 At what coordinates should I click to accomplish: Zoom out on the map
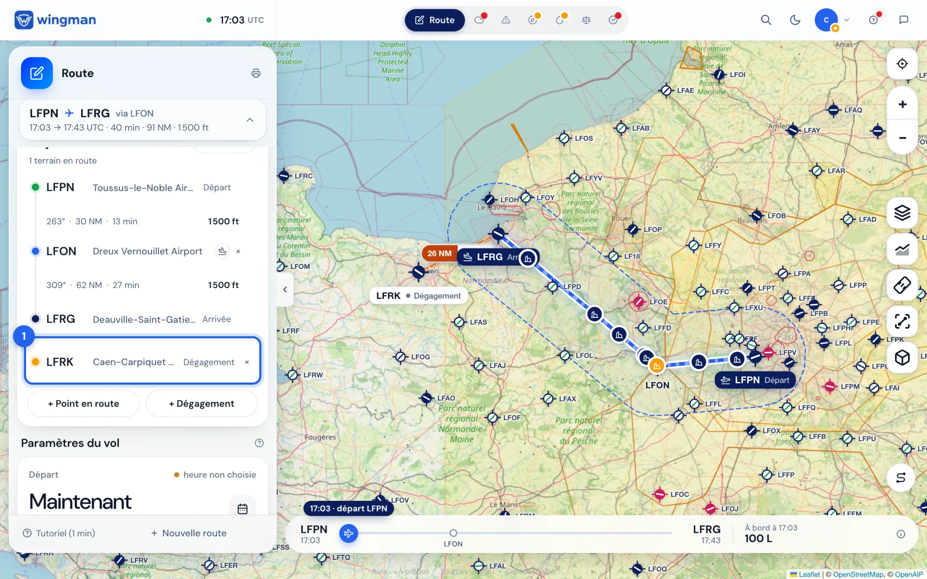coord(902,138)
